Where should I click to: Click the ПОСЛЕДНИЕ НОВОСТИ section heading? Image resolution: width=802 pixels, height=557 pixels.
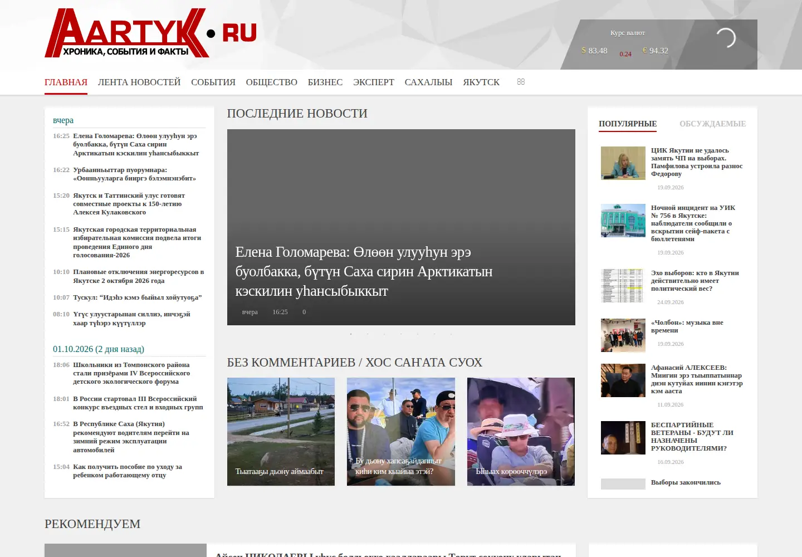297,114
